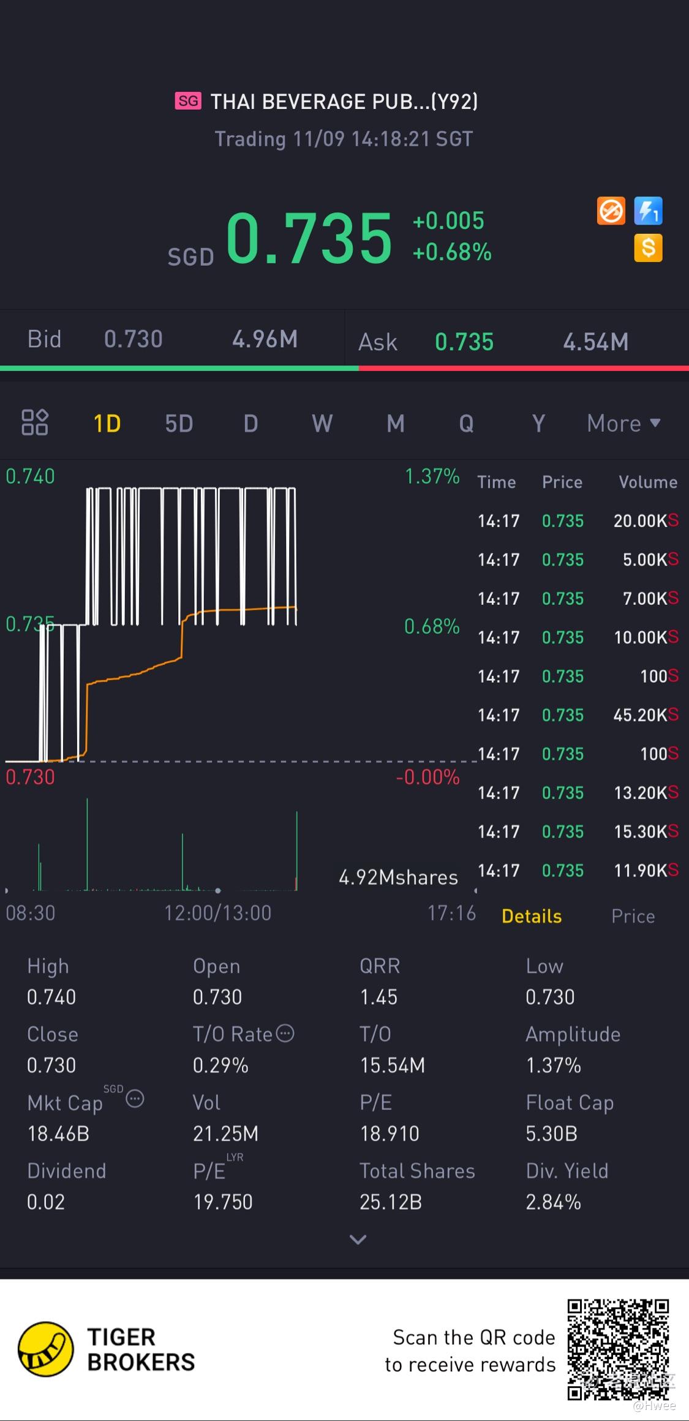Tap the +0.68% change value
The width and height of the screenshot is (689, 1421).
(452, 252)
